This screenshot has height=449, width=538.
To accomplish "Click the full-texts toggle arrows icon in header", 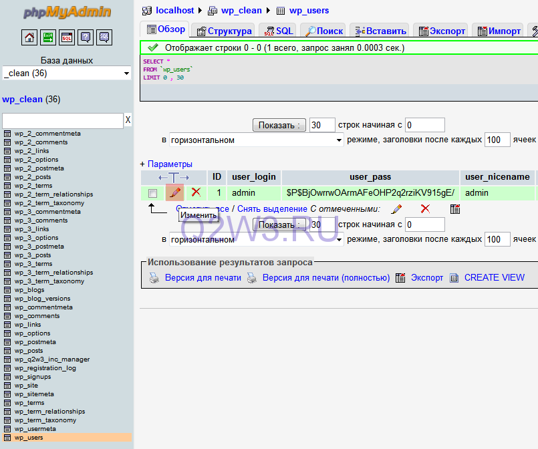I will [x=174, y=178].
